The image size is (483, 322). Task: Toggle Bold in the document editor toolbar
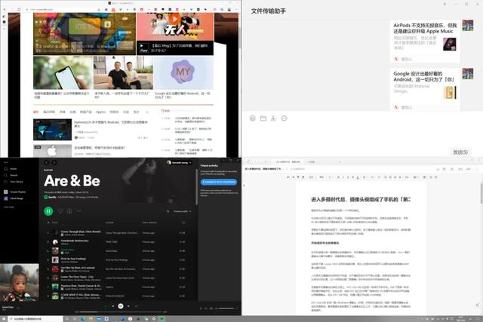[x=338, y=177]
